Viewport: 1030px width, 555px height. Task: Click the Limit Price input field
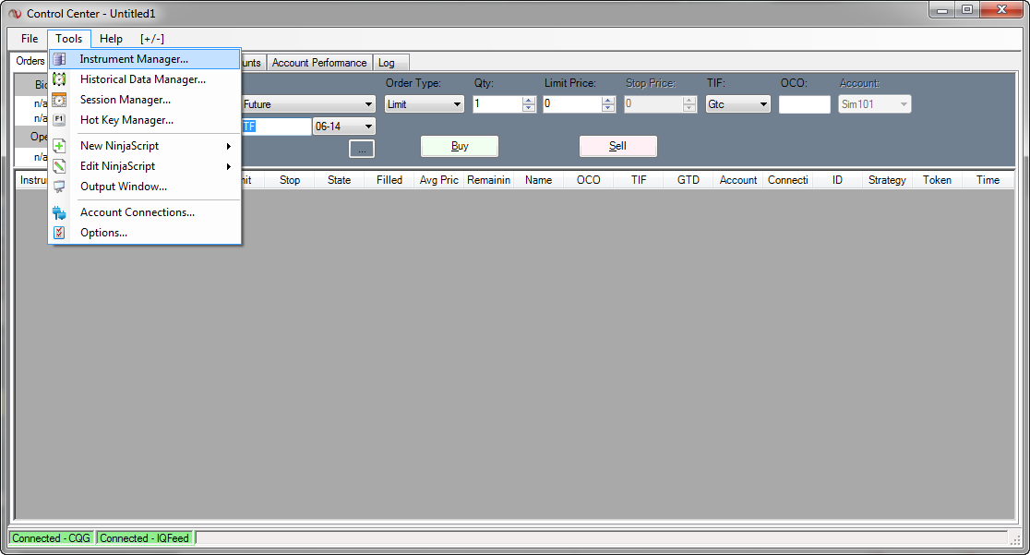tap(572, 104)
